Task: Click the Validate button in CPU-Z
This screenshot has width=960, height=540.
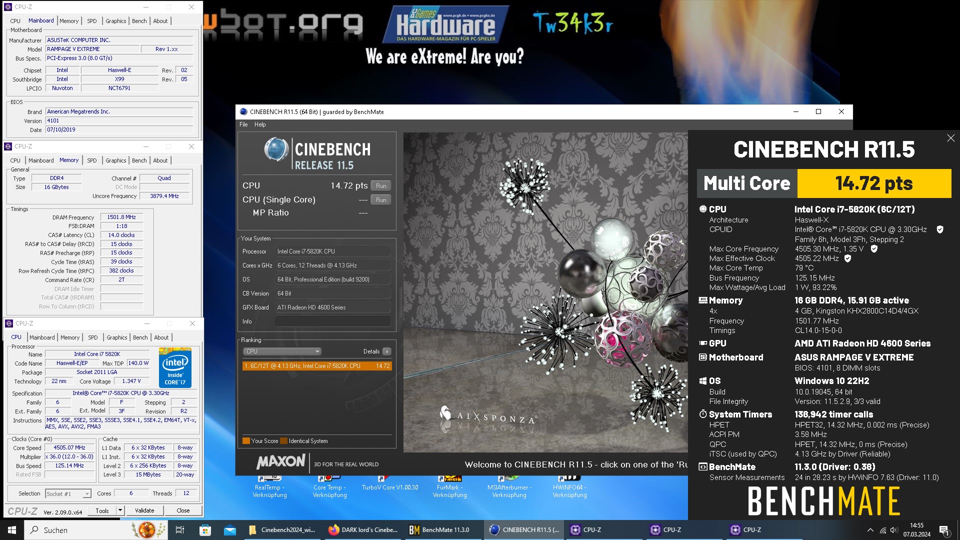Action: pos(144,510)
